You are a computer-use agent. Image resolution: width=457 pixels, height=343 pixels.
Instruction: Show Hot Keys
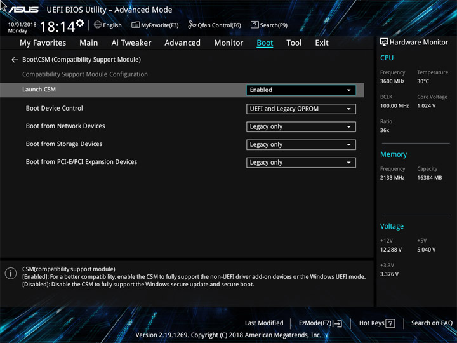pyautogui.click(x=377, y=323)
